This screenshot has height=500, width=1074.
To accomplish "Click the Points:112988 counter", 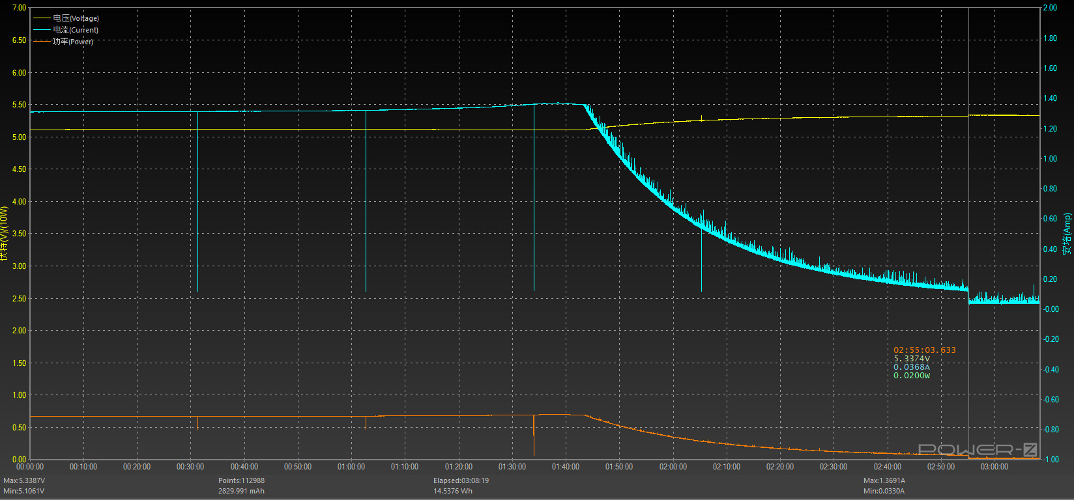I will pos(242,480).
